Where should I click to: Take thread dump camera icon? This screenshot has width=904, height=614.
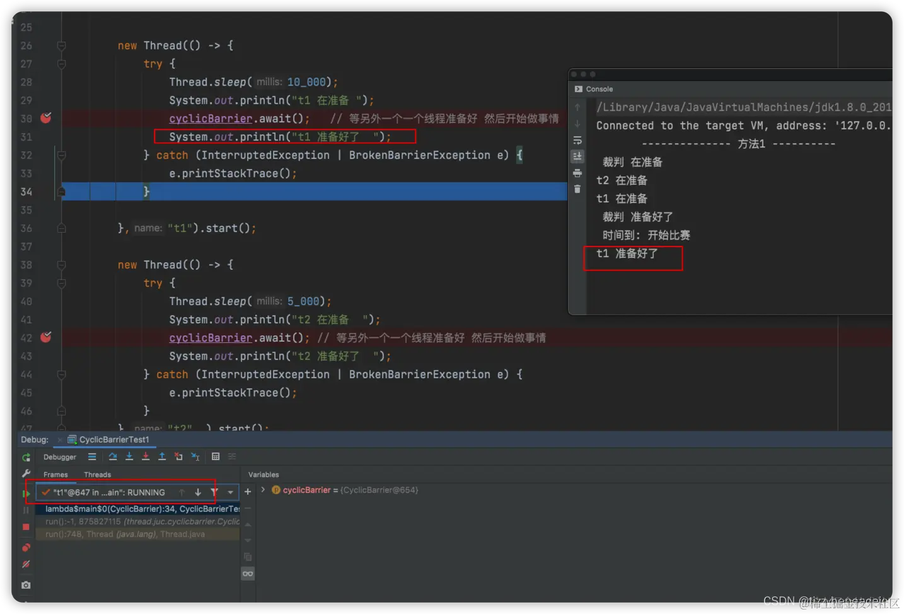(26, 585)
